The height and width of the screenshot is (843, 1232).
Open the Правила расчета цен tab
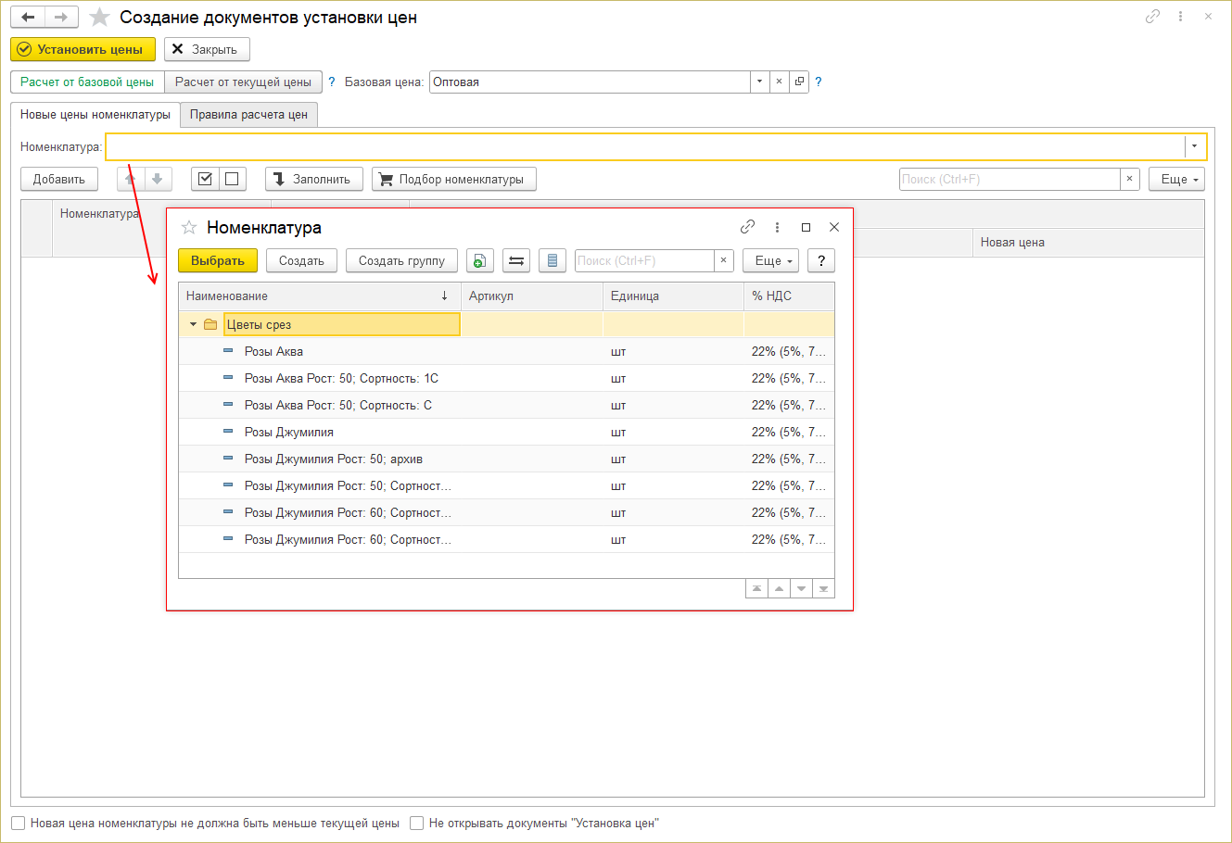point(248,115)
